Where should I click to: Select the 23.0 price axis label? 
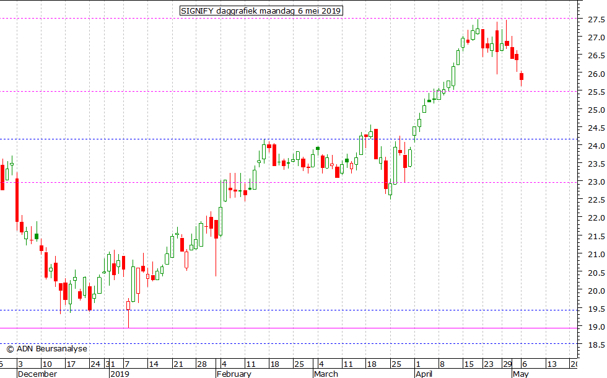coord(596,182)
